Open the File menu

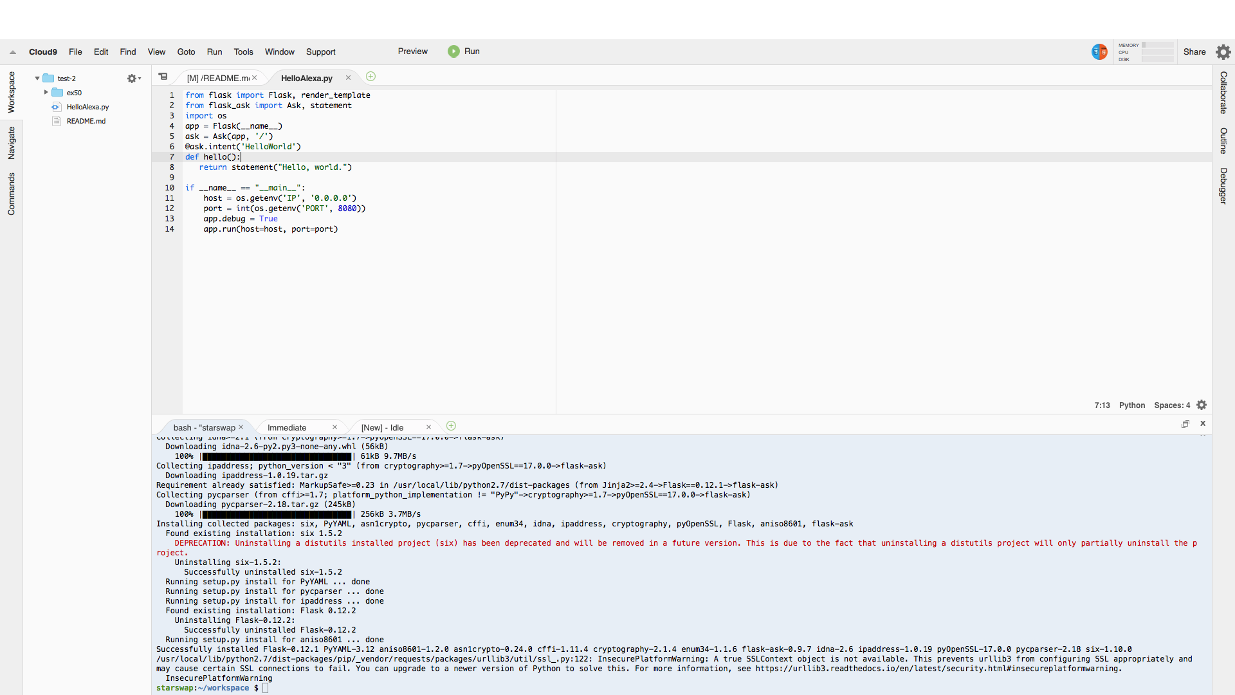(x=75, y=52)
